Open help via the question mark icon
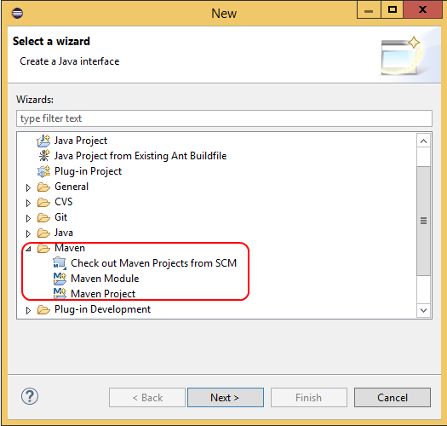The height and width of the screenshot is (426, 447). click(30, 396)
